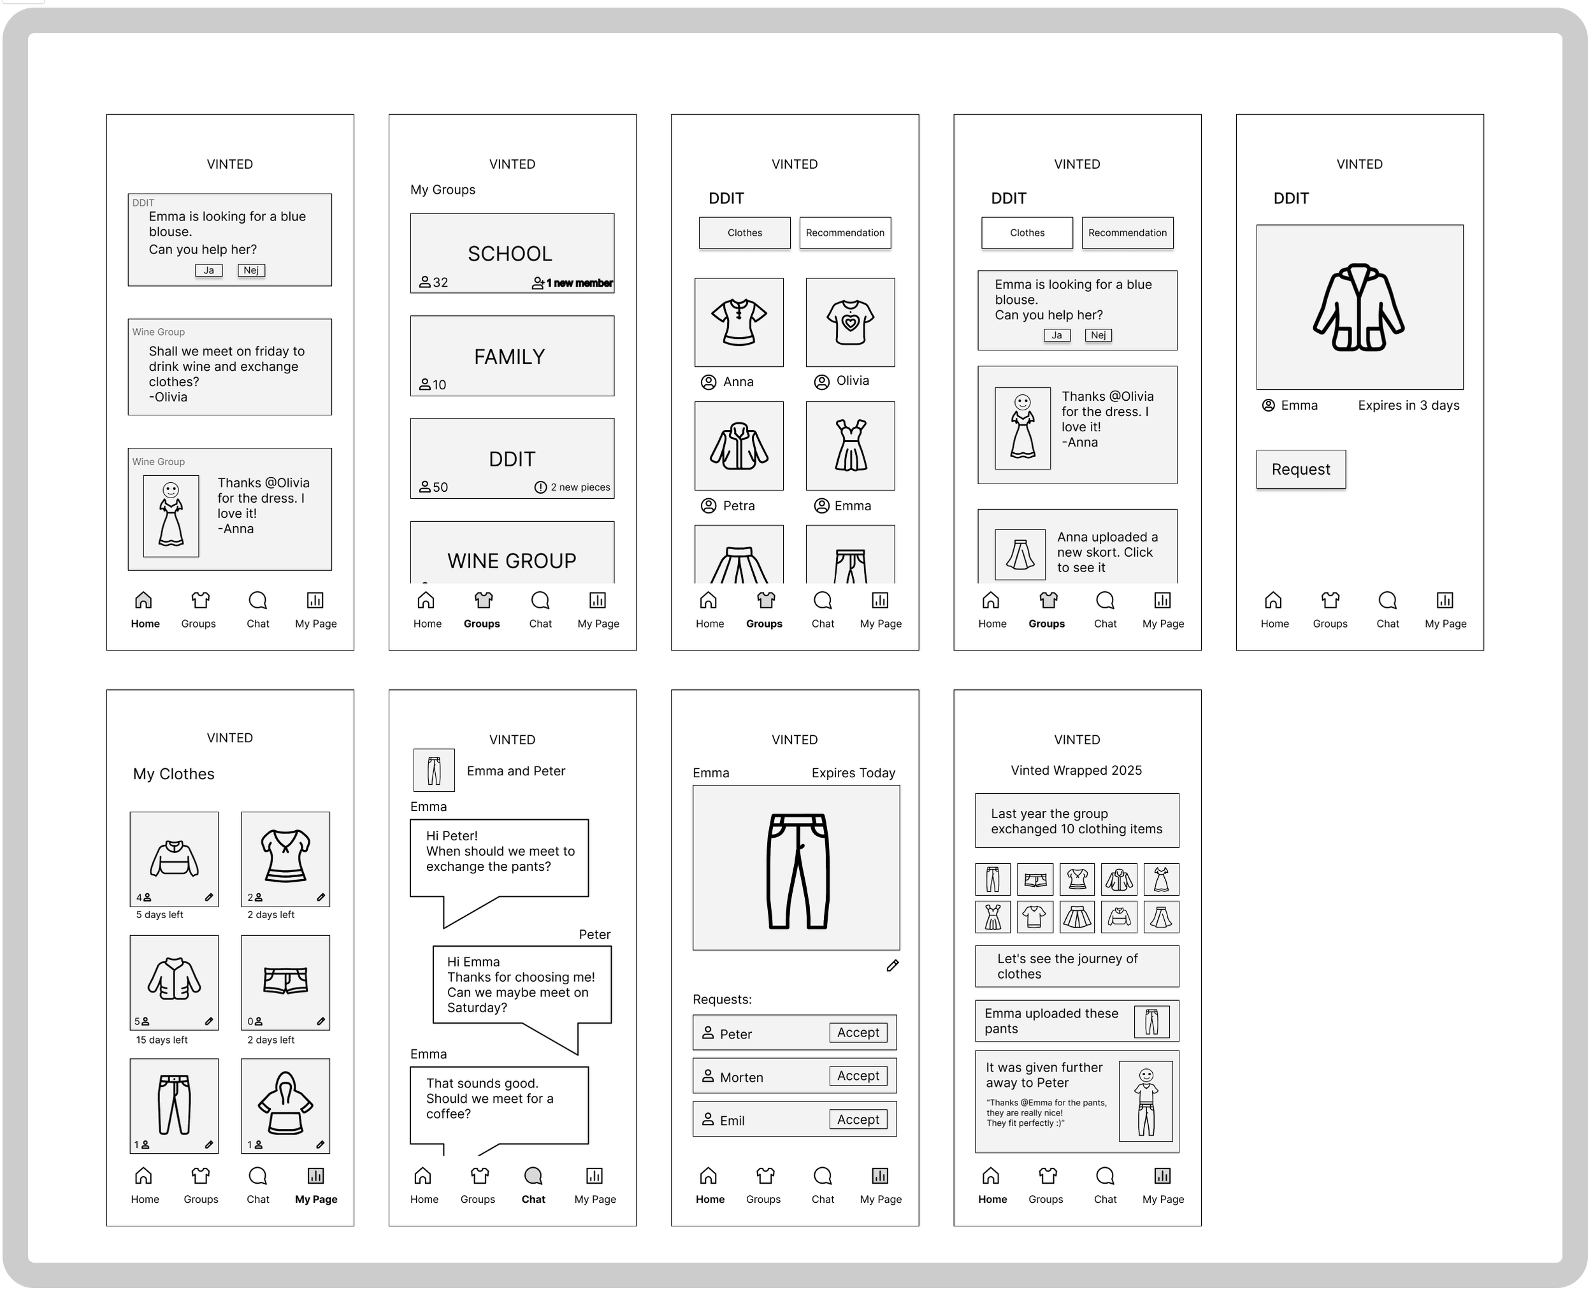1593x1292 pixels.
Task: Click the pants thumbnail beside Emma and Peter
Action: pos(434,771)
